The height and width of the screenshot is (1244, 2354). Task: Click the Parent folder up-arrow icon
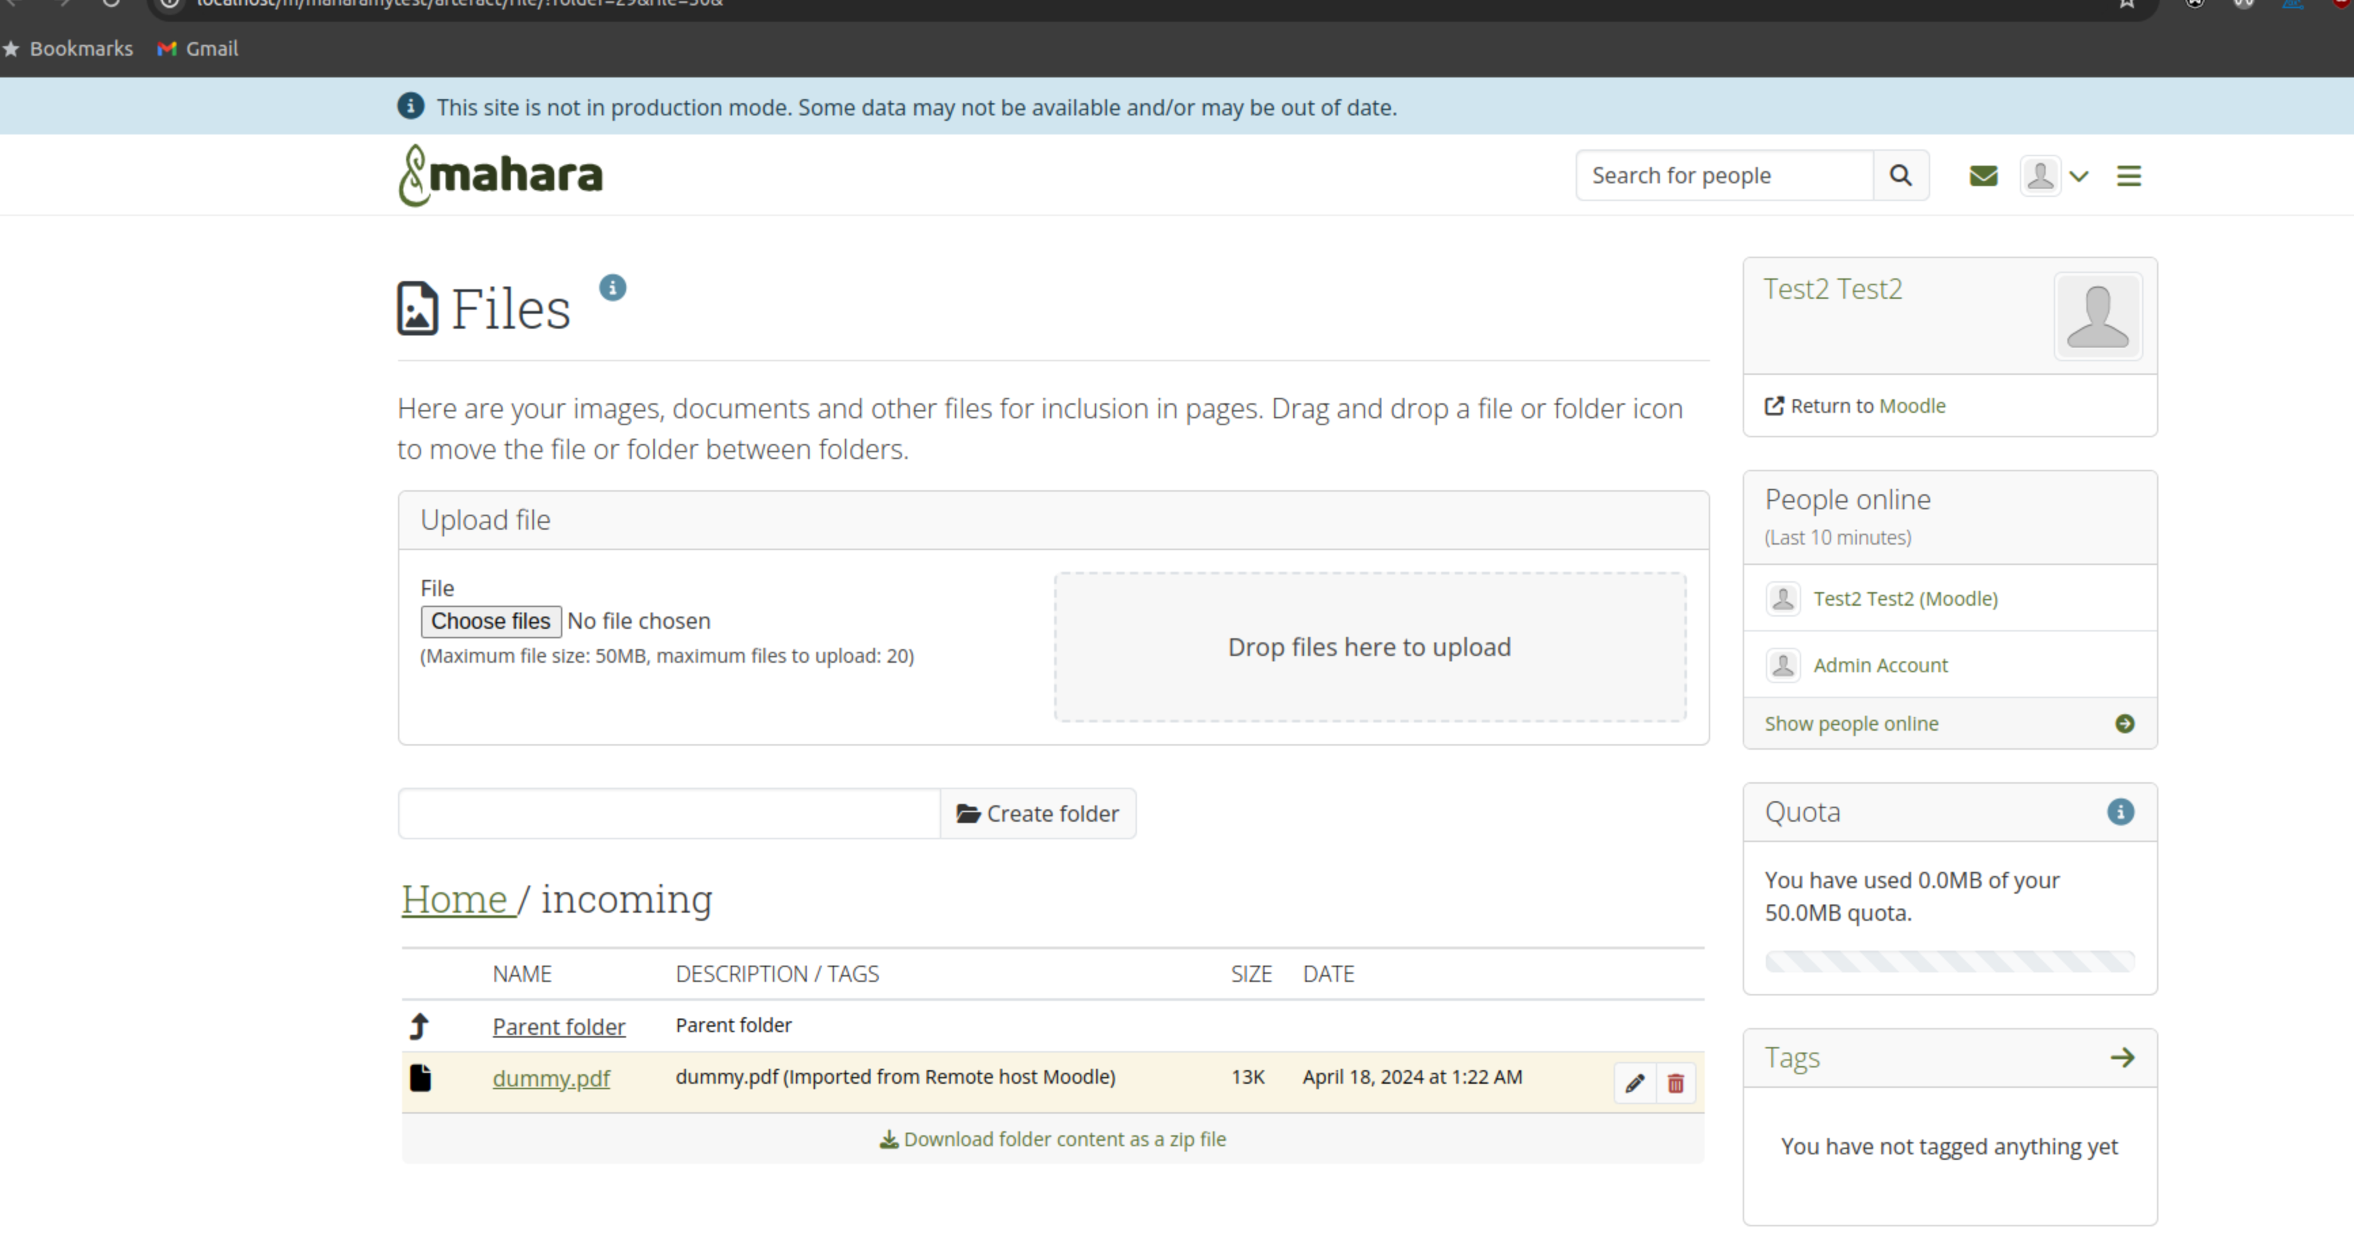pyautogui.click(x=420, y=1027)
